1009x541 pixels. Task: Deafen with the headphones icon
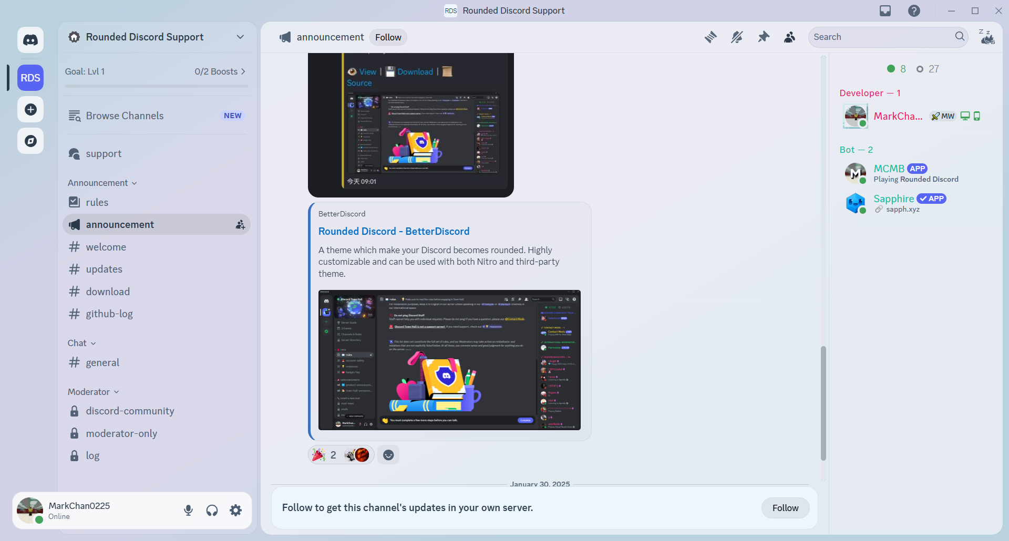click(x=212, y=510)
